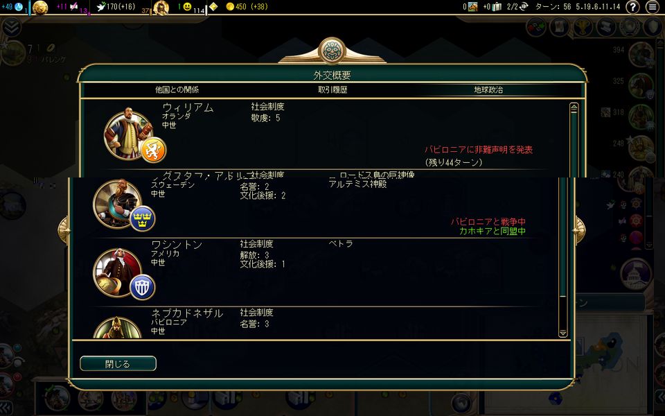The width and height of the screenshot is (665, 416).
Task: Switch to the 取引履歴 tab
Action: (x=332, y=89)
